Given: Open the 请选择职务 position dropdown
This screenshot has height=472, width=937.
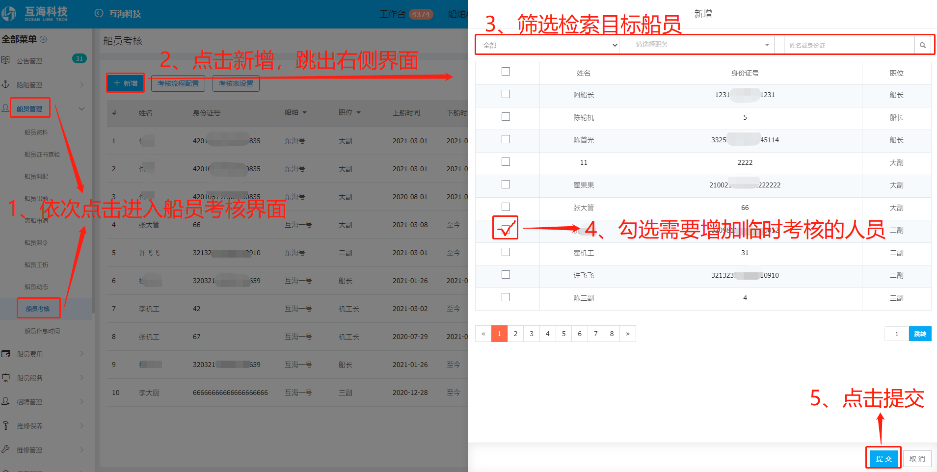Looking at the screenshot, I should [702, 45].
